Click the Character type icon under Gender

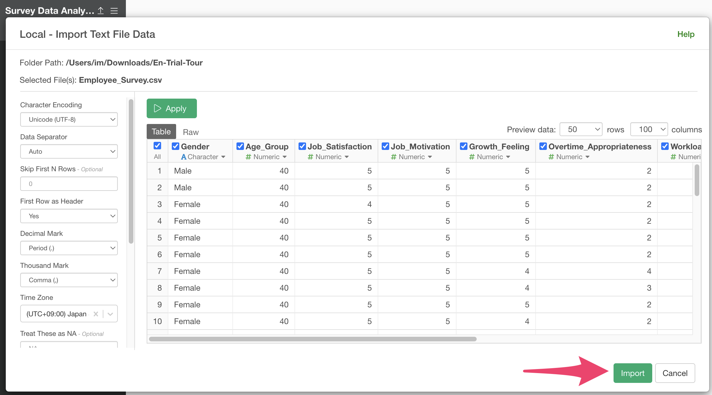click(x=184, y=157)
